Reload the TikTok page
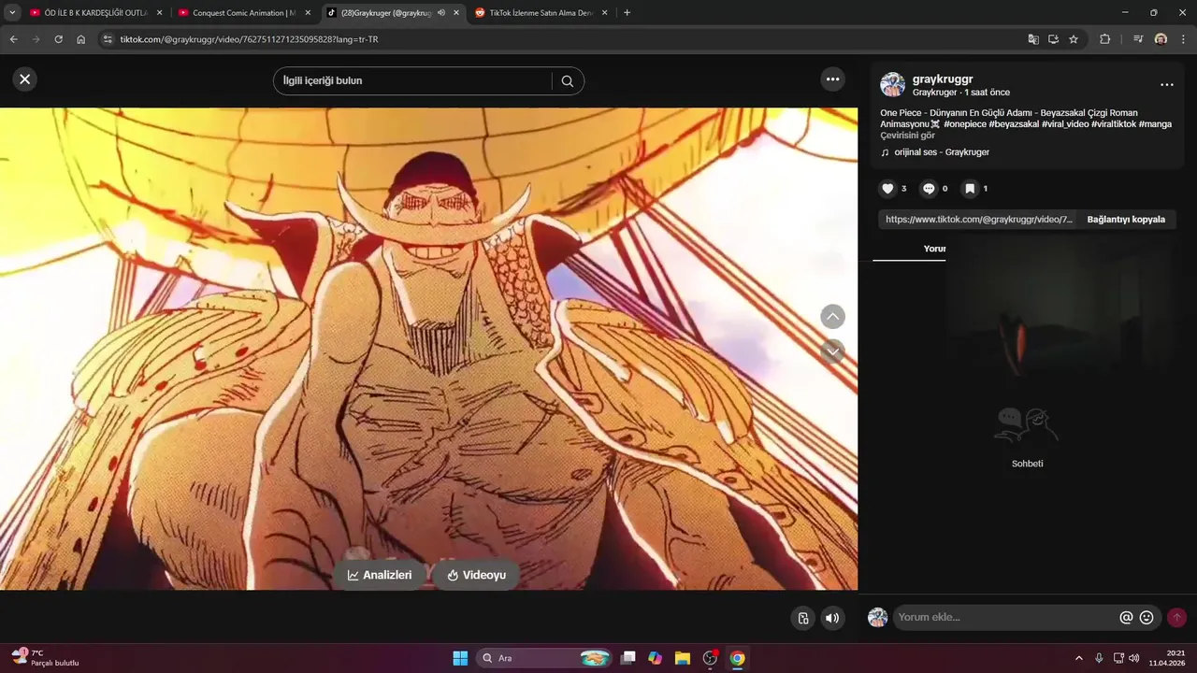The width and height of the screenshot is (1197, 673). (58, 39)
